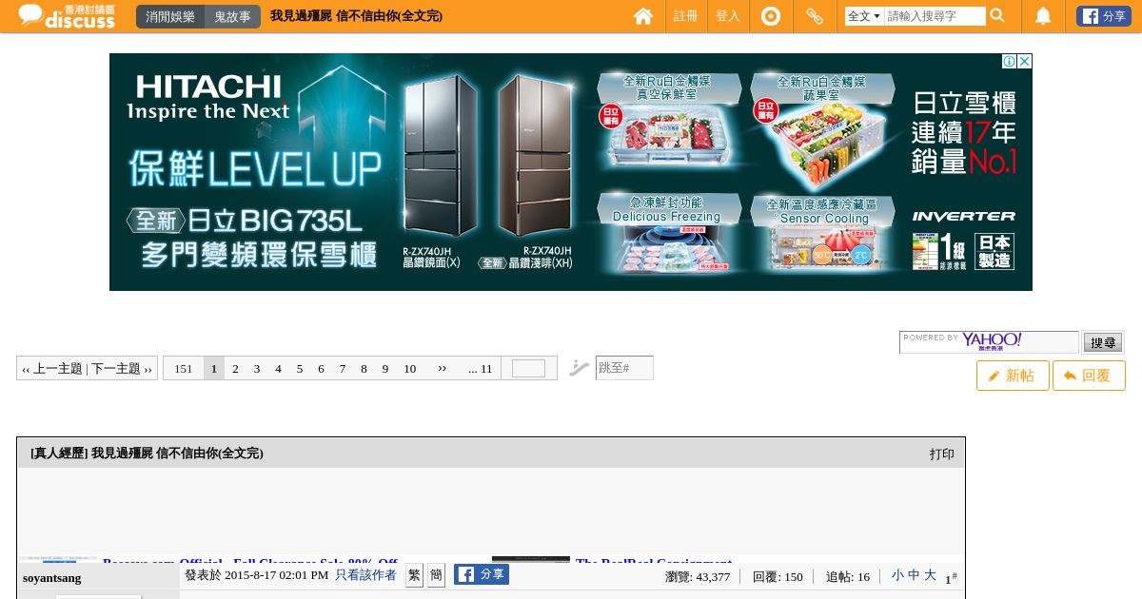
Task: Click thread title in the header bar
Action: (x=356, y=16)
